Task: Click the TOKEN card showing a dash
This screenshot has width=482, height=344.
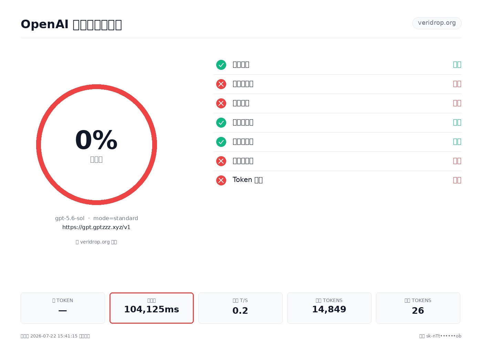Action: click(63, 308)
